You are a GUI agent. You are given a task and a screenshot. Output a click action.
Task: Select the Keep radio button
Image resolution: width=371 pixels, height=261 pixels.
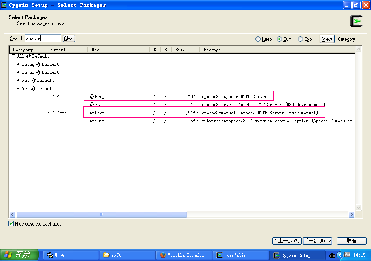tap(258, 39)
